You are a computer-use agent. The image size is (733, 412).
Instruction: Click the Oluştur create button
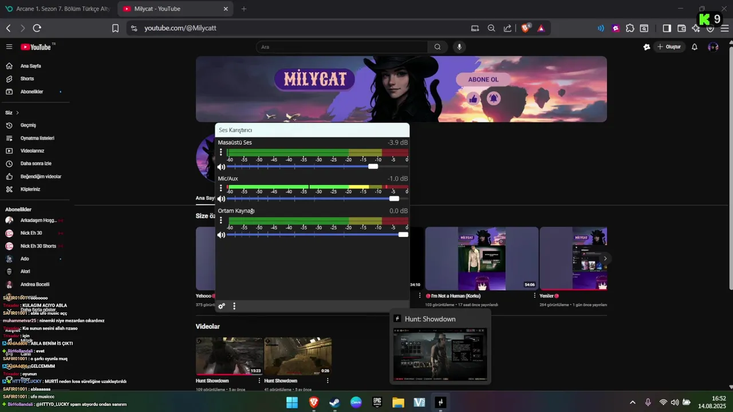click(669, 47)
